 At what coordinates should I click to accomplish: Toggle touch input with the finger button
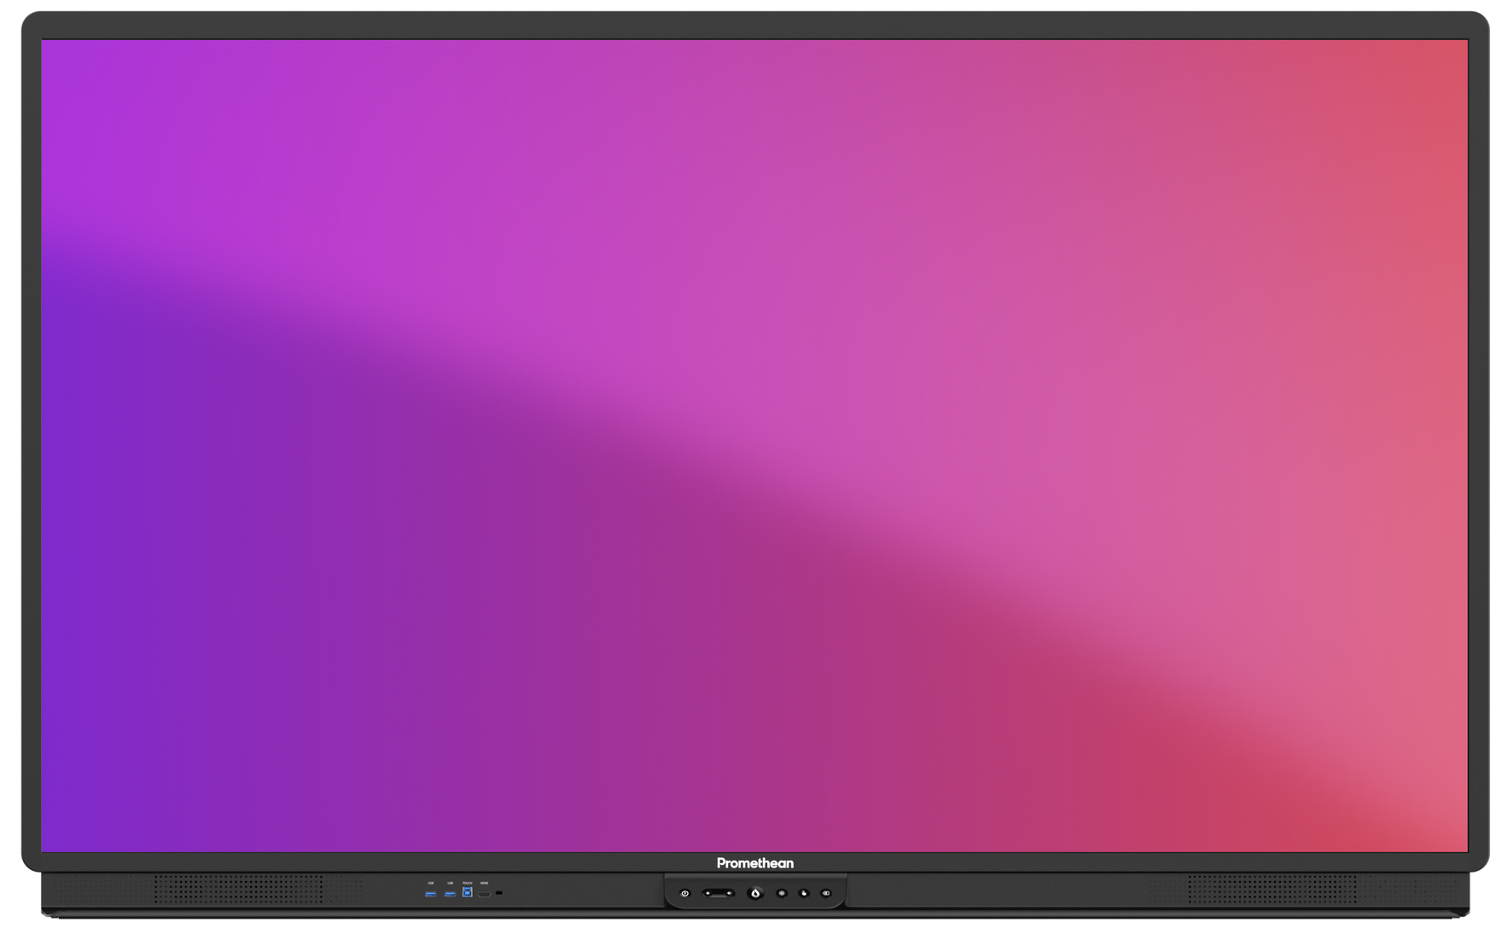tap(804, 894)
